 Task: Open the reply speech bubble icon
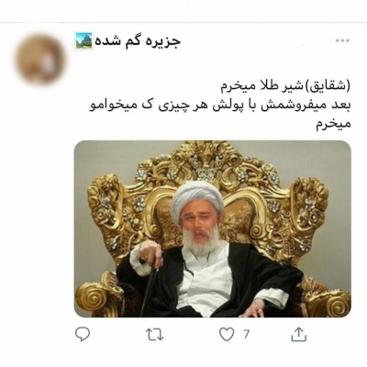[x=83, y=334]
